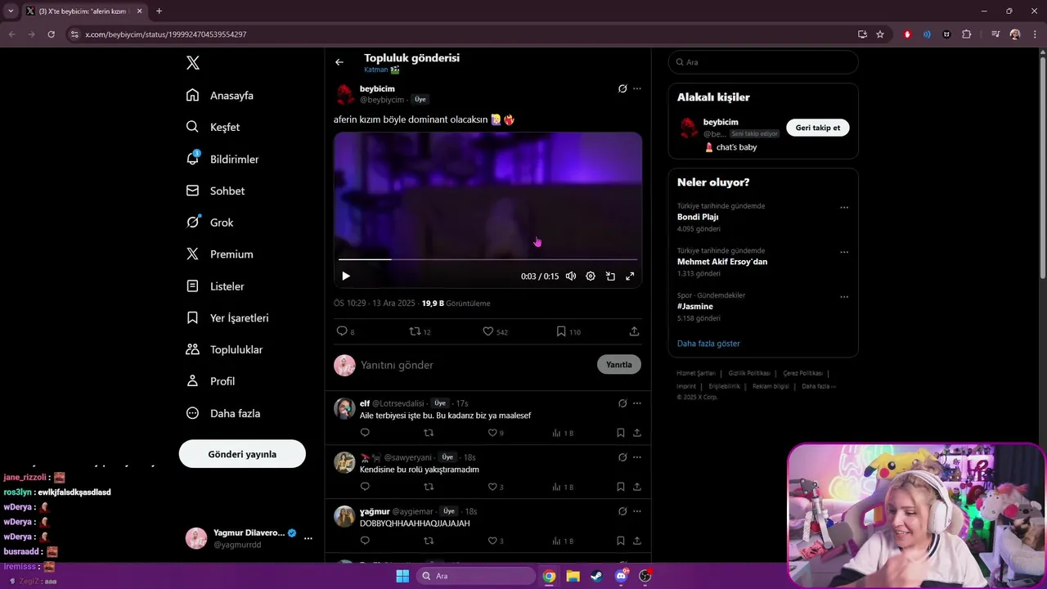
Task: Click the Grok icon on sawyeryani's reply
Action: pos(622,457)
